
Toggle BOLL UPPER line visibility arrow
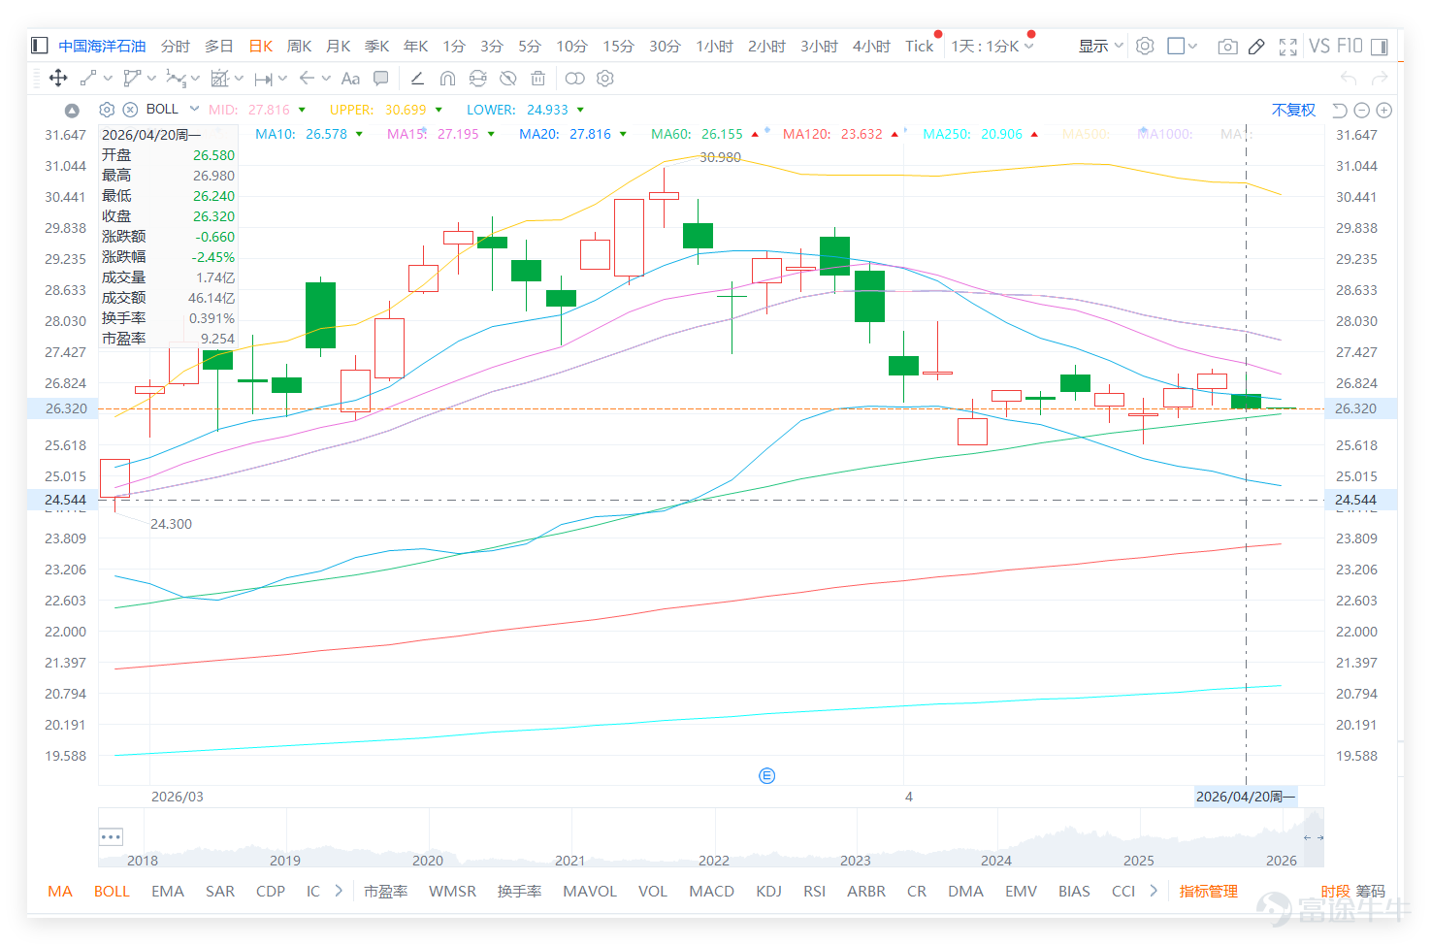pos(439,110)
